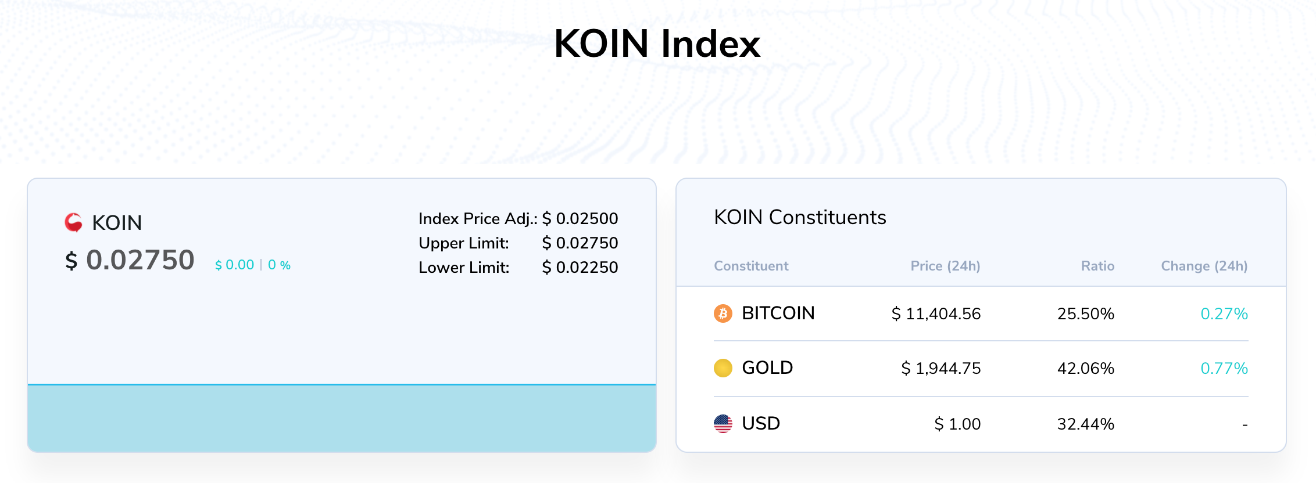Click the USD flag next to USD label

tap(723, 423)
